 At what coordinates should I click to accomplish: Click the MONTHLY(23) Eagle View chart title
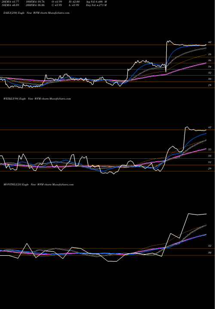click(x=39, y=185)
